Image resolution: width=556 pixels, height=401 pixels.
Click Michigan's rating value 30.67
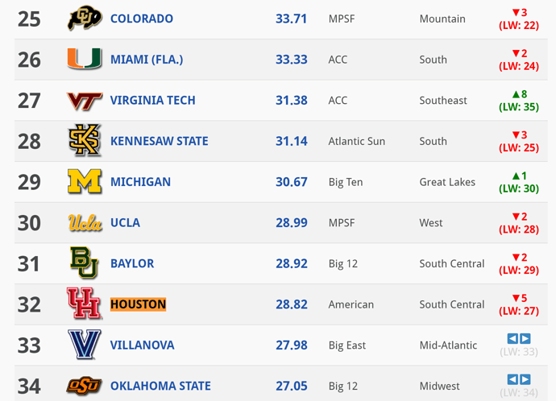click(292, 182)
